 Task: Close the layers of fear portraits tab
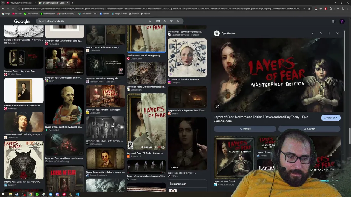tap(68, 3)
